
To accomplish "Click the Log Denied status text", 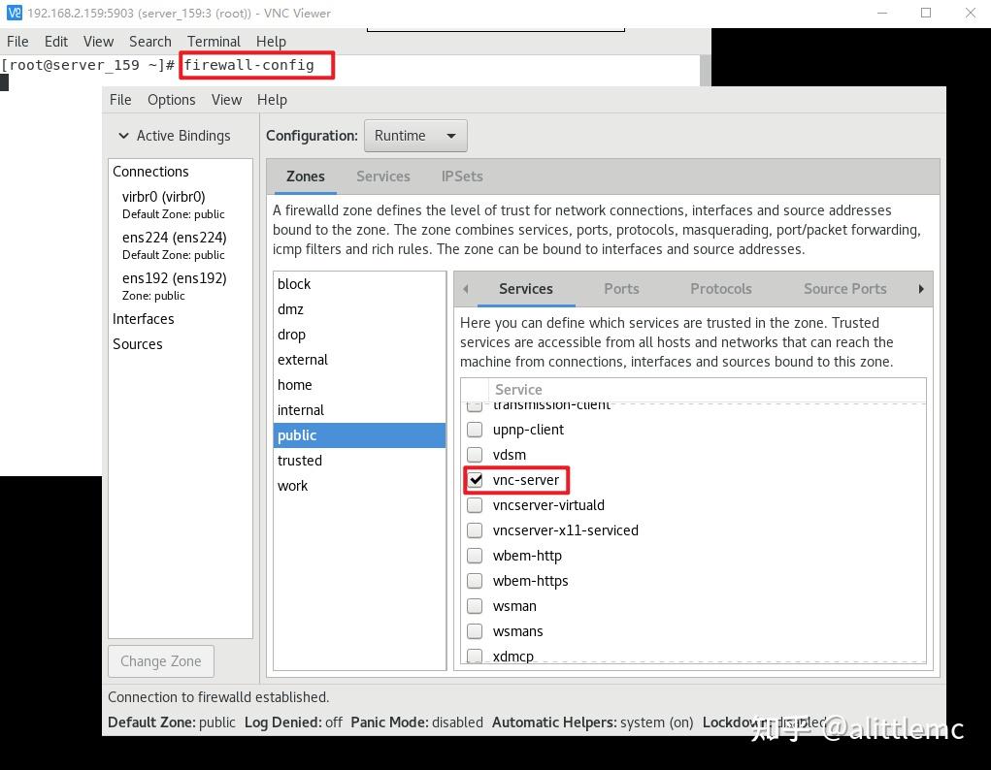I will pyautogui.click(x=293, y=722).
